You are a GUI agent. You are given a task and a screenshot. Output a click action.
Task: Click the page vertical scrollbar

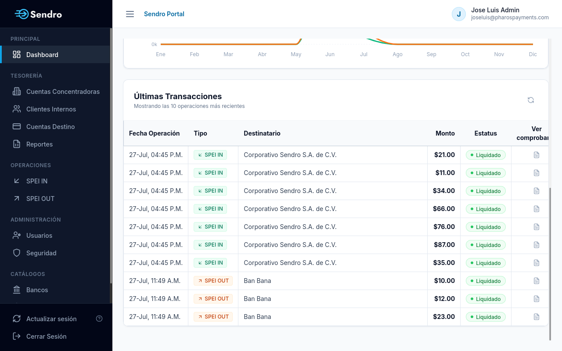(x=550, y=264)
